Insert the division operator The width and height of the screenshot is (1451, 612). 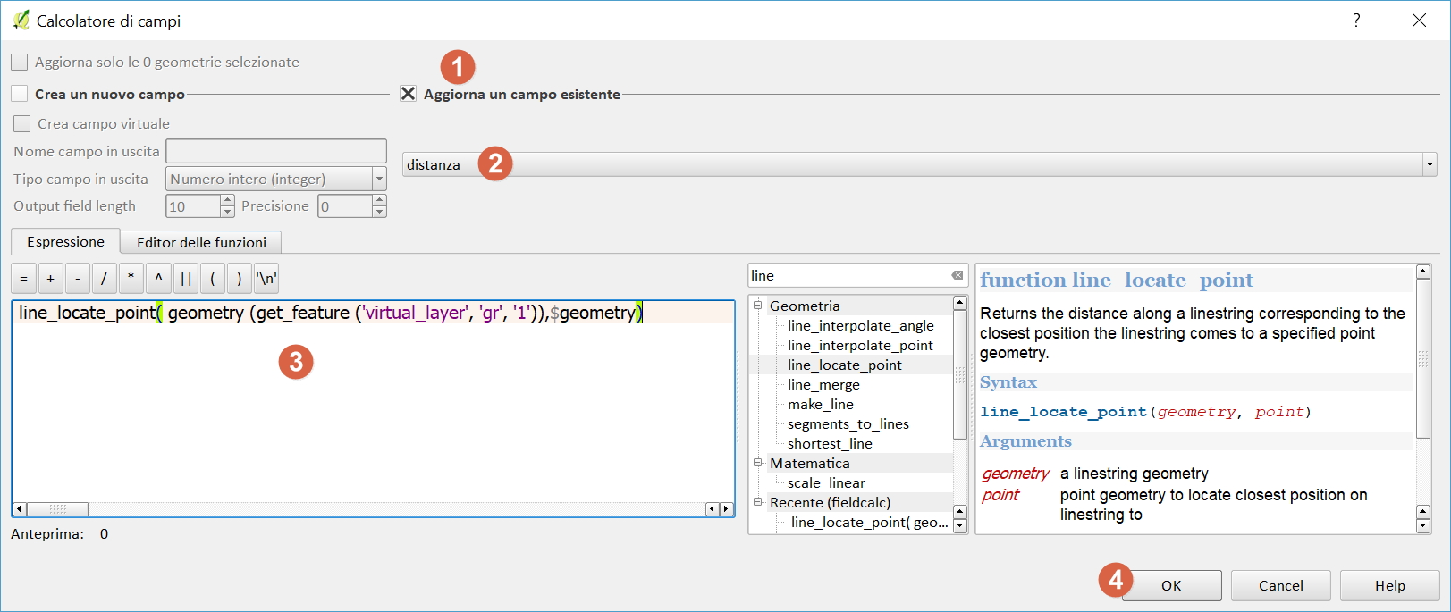point(105,279)
